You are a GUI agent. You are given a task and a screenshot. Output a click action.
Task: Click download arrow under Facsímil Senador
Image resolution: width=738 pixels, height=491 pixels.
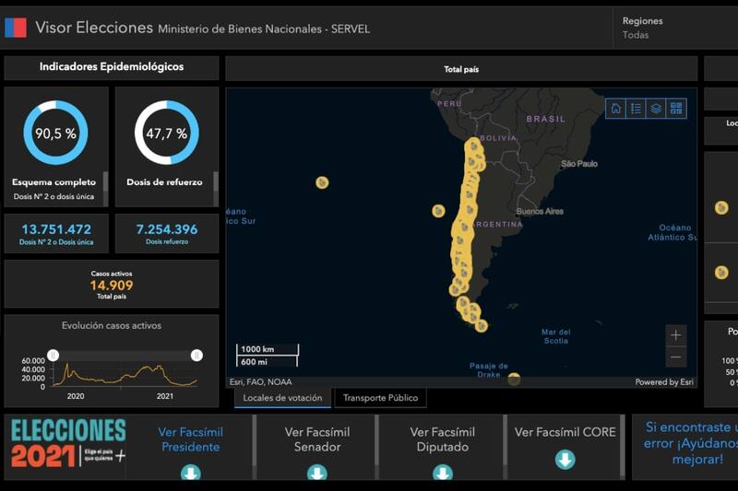[316, 473]
